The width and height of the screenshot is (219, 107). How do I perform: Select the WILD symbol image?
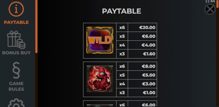(x=100, y=40)
